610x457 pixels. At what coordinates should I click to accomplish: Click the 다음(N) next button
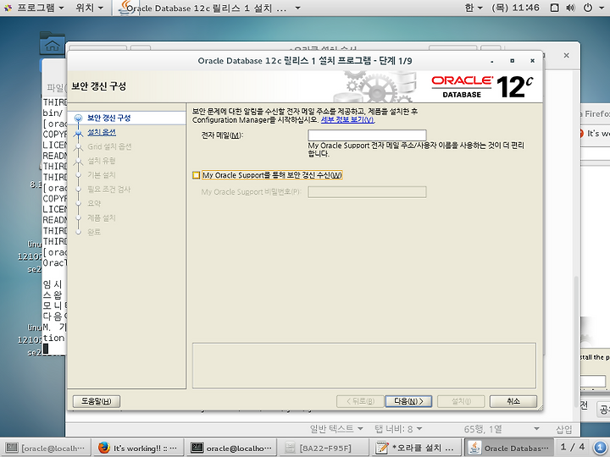tap(408, 401)
